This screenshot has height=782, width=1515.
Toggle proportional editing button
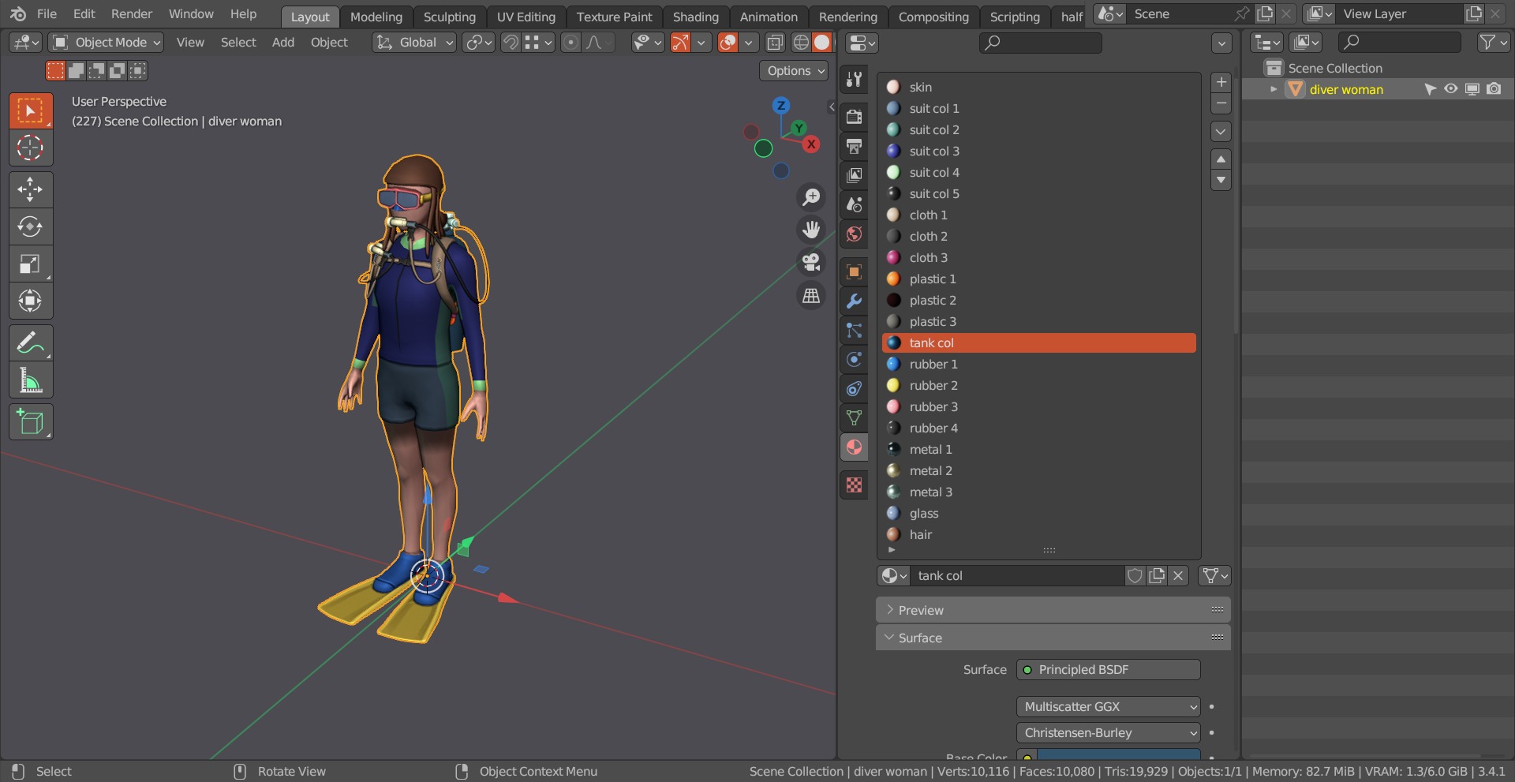point(570,43)
